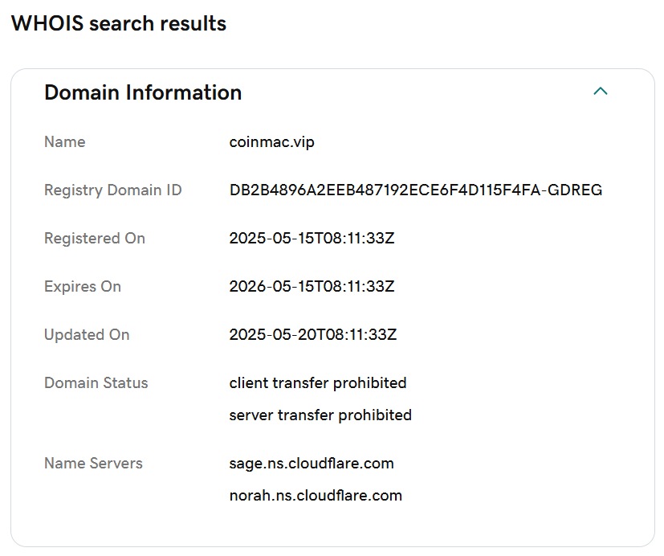Click the Updated On date value
This screenshot has width=664, height=556.
tap(313, 335)
